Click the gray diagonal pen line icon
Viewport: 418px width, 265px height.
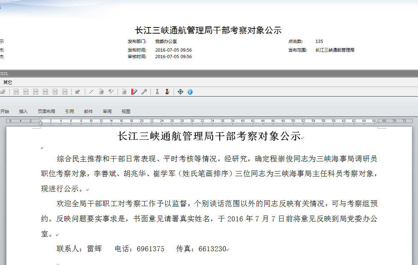[91, 92]
